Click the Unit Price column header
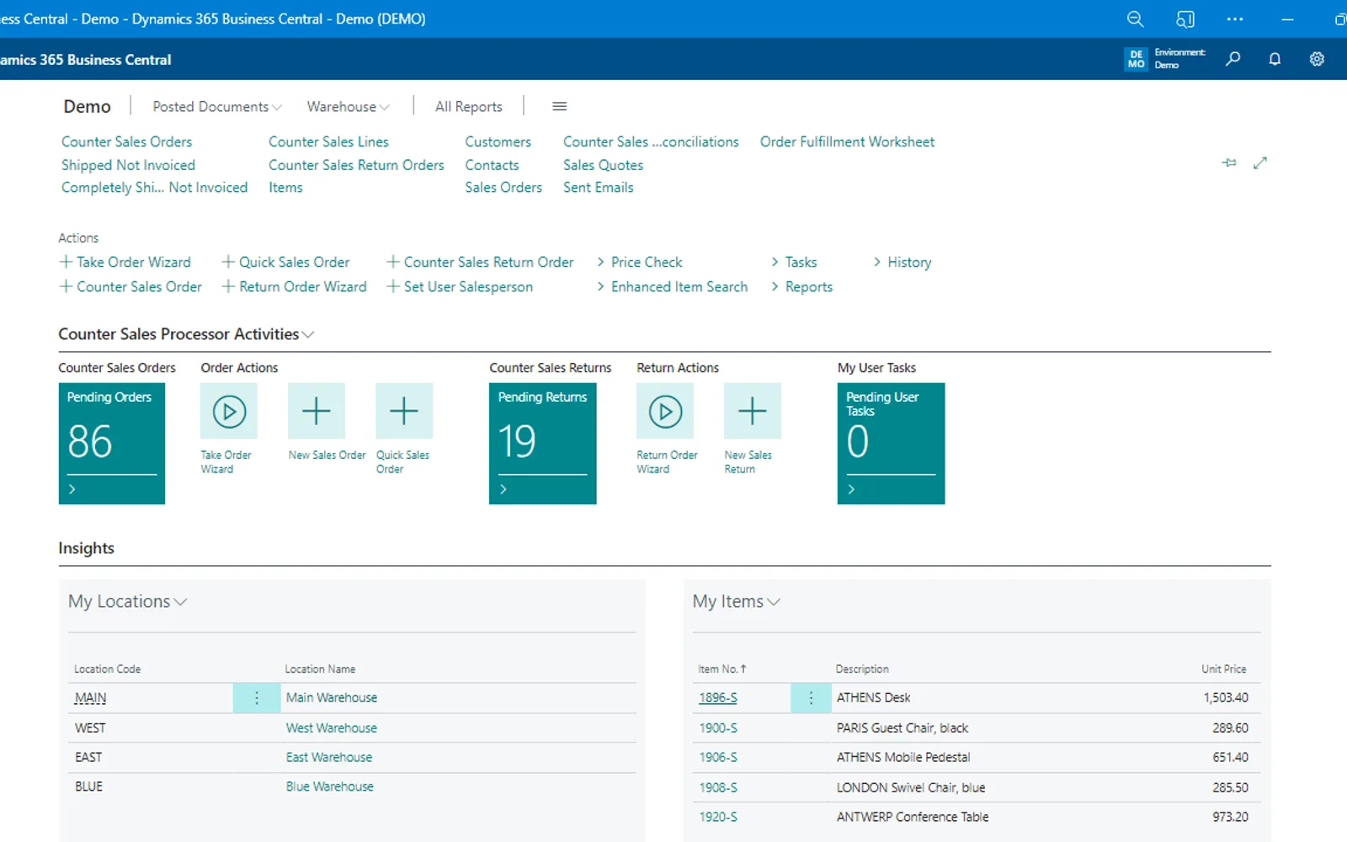 [x=1223, y=669]
